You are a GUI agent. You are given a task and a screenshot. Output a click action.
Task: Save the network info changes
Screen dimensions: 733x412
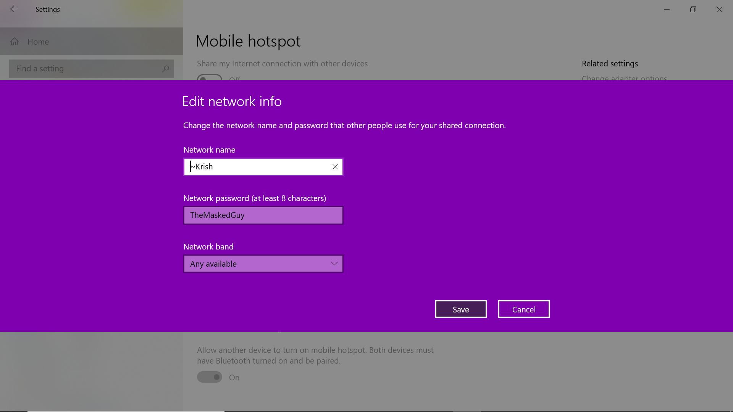460,309
